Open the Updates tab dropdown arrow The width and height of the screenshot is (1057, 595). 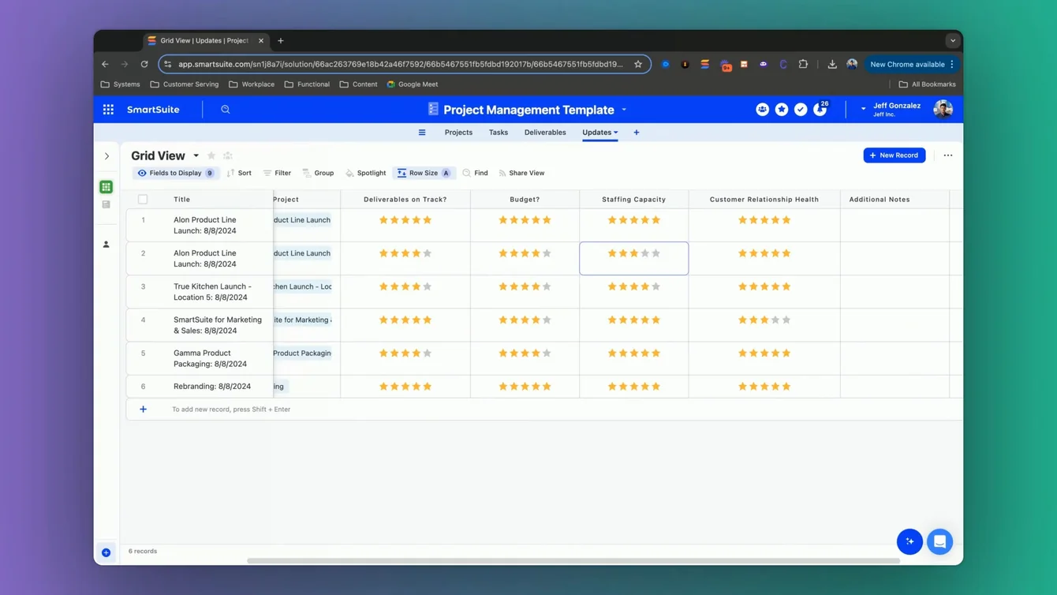pos(616,133)
